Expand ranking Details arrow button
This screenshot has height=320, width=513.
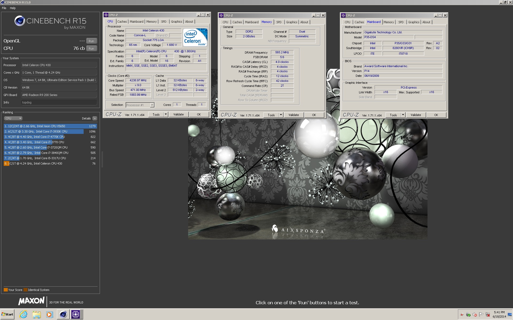click(x=95, y=118)
